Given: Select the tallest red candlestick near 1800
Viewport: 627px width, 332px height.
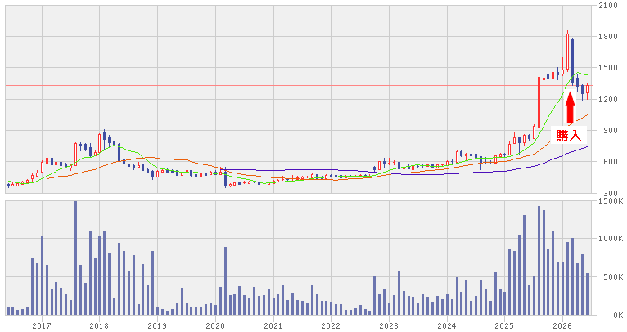Looking at the screenshot, I should click(x=567, y=52).
